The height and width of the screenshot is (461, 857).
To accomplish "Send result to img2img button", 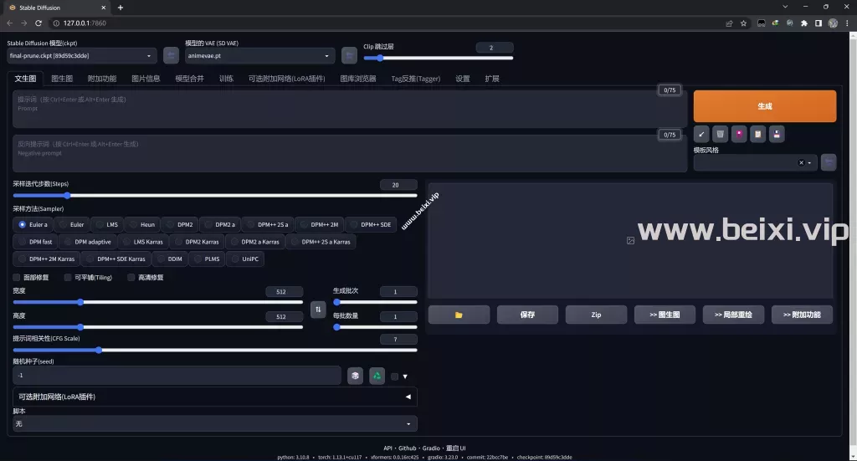I will (665, 315).
